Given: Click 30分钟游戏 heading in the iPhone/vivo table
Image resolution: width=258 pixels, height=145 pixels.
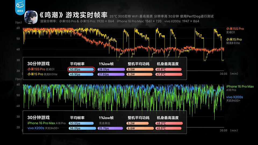Looking at the screenshot, I should 38,118.
